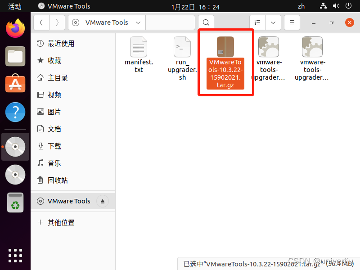Open 其他位置 other locations
The height and width of the screenshot is (270, 360).
(x=73, y=222)
